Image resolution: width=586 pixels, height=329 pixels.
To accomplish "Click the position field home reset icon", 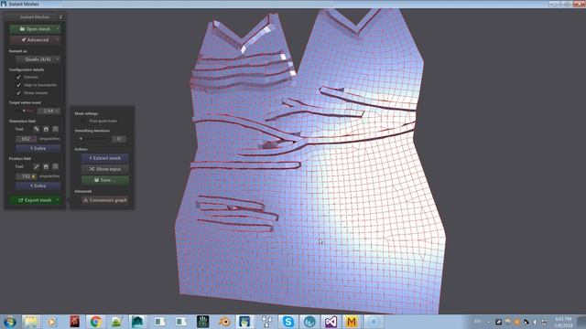I will tap(46, 166).
